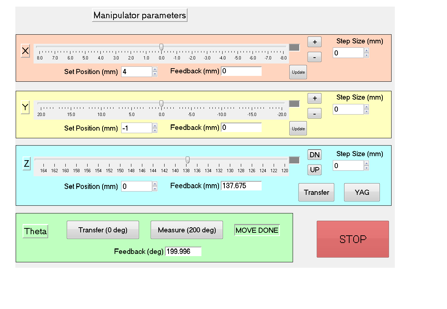Viewport: 447px width, 309px height.
Task: Click the plus button in X axis panel
Action: (314, 42)
